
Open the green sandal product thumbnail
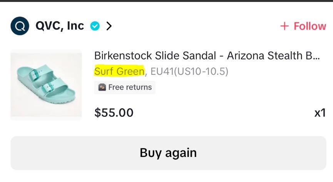tap(46, 85)
